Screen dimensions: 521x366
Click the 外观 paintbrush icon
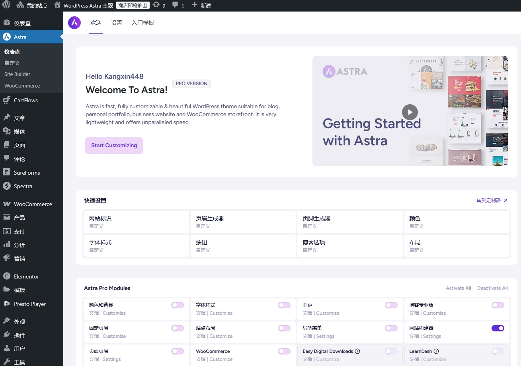[x=7, y=321]
